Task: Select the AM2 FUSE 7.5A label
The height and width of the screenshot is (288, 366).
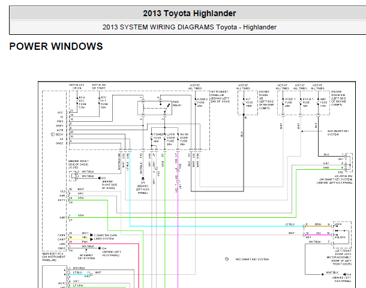Action: click(x=323, y=103)
